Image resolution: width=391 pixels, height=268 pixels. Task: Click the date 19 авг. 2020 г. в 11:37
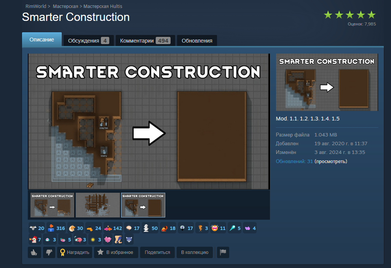[x=341, y=143]
